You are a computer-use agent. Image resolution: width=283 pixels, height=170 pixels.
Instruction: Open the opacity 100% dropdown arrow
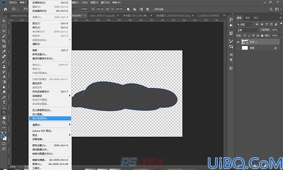point(281,30)
